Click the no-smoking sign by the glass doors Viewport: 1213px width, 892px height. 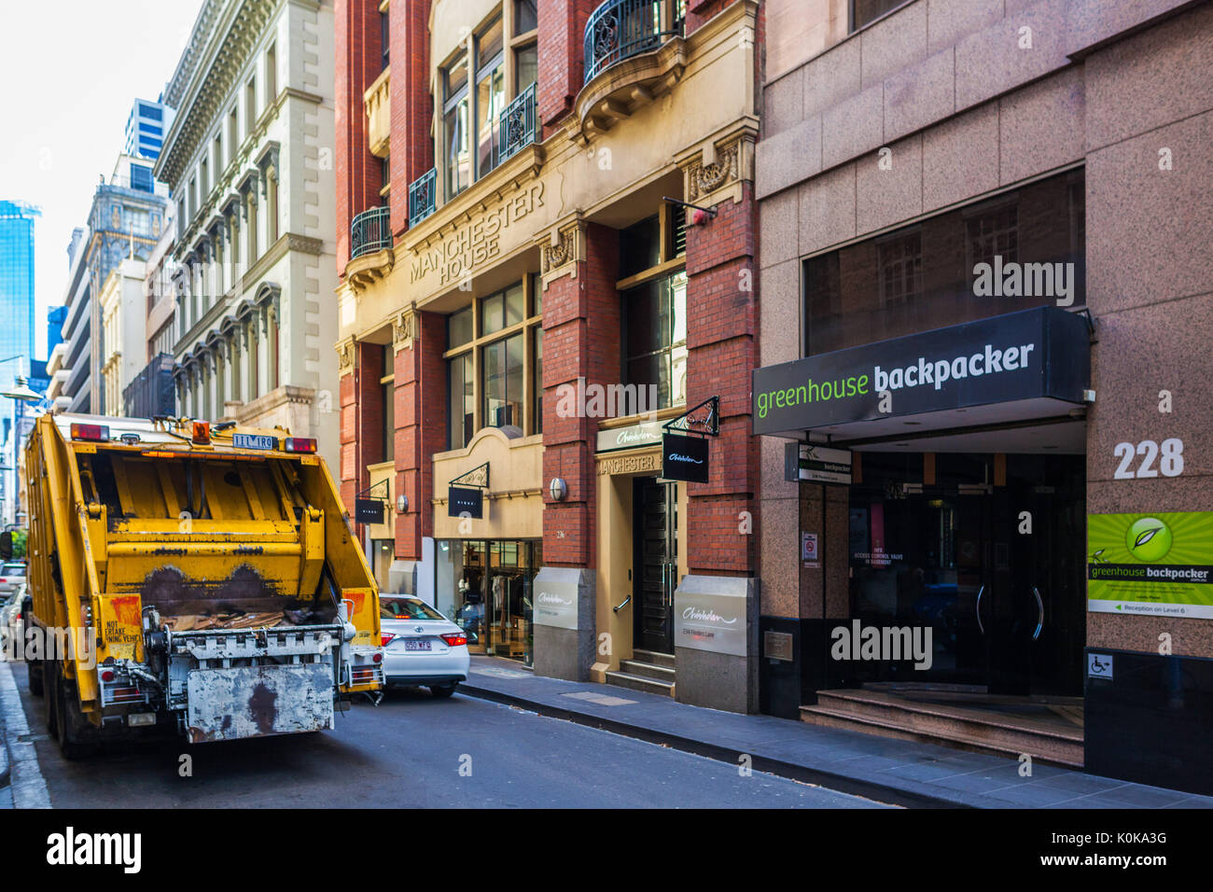[810, 545]
